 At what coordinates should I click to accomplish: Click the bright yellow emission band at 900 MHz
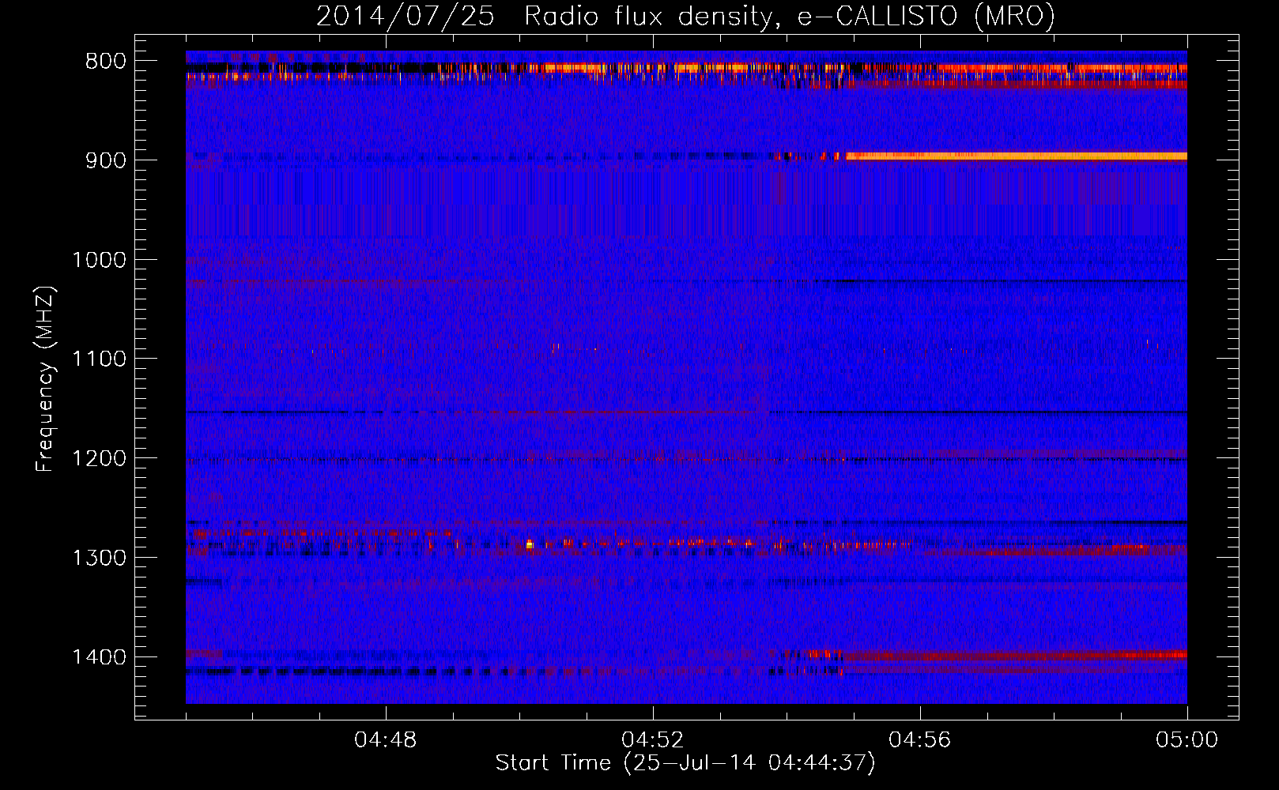[x=1017, y=156]
